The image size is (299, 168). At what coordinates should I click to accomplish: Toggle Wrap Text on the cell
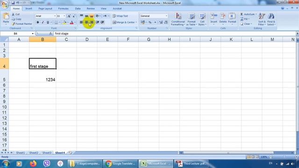tap(120, 16)
